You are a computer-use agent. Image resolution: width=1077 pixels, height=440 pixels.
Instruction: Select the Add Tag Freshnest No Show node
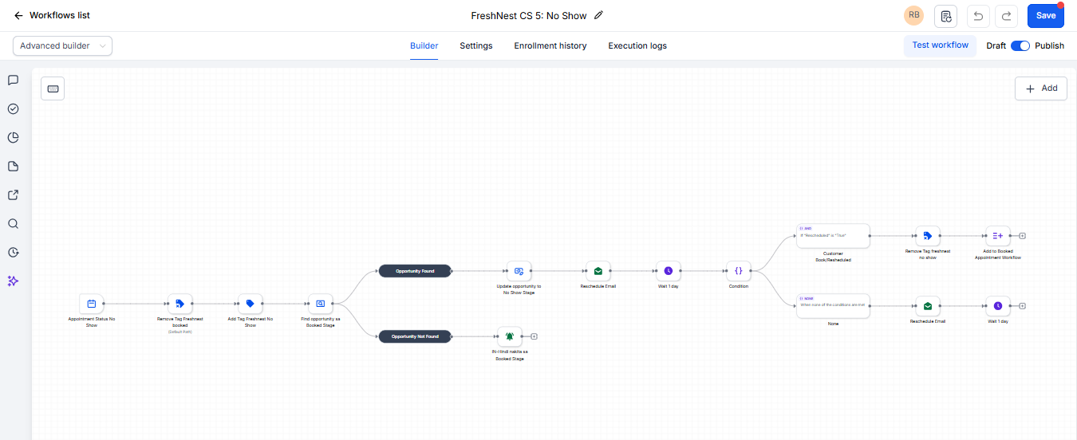pyautogui.click(x=251, y=304)
